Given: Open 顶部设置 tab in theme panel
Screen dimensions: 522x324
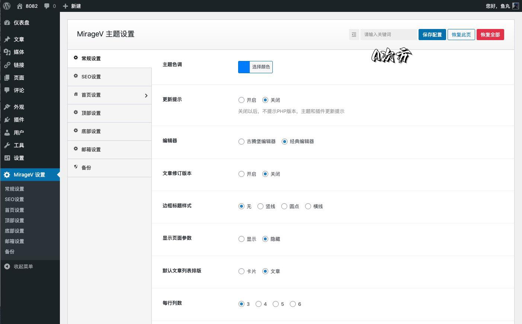Looking at the screenshot, I should pyautogui.click(x=109, y=113).
